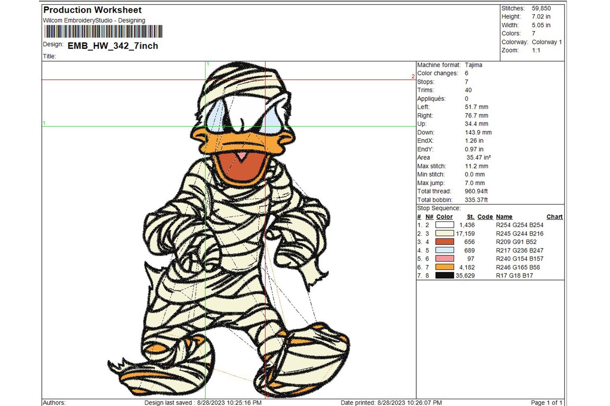Click the Zoom value 1:1
This screenshot has height=406, width=610.
(536, 50)
